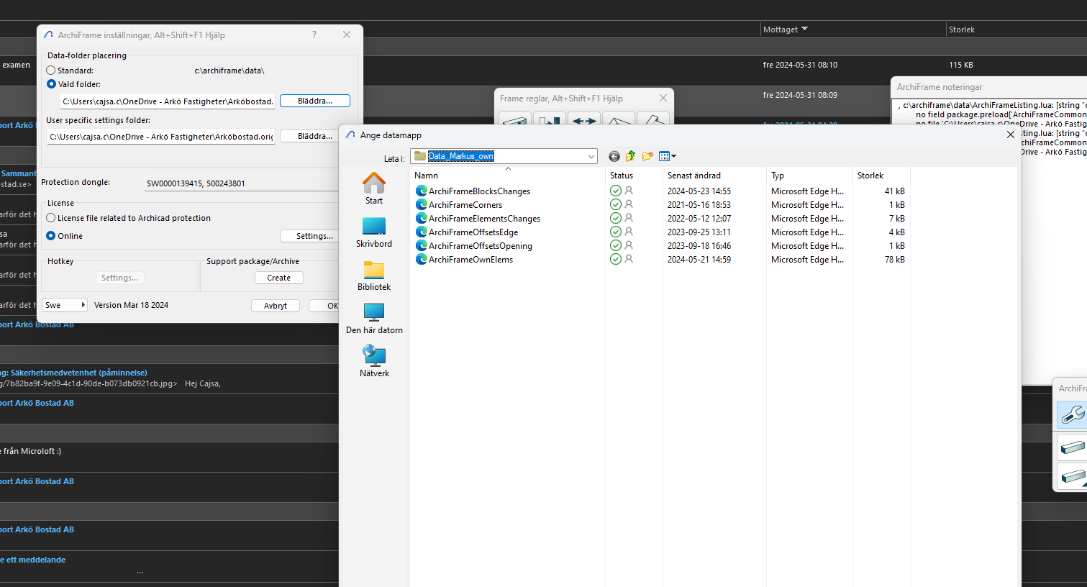Select Den här datorn location
The width and height of the screenshot is (1087, 587).
pyautogui.click(x=374, y=319)
